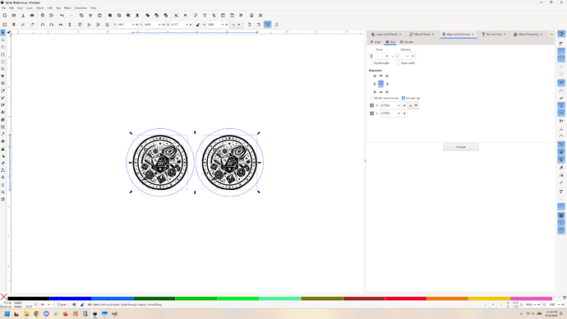Increase the Rows count with plus
567x319 pixels.
click(x=387, y=56)
